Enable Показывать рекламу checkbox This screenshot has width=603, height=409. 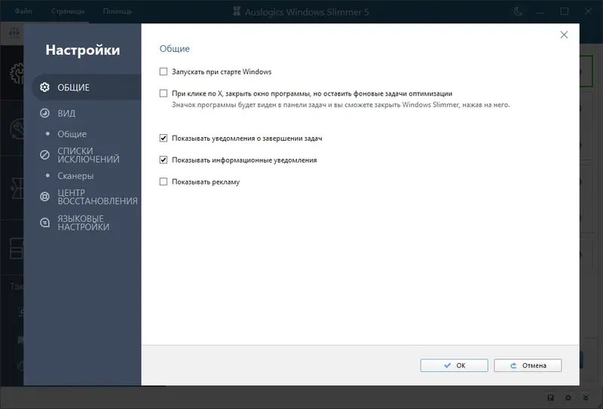pos(164,182)
